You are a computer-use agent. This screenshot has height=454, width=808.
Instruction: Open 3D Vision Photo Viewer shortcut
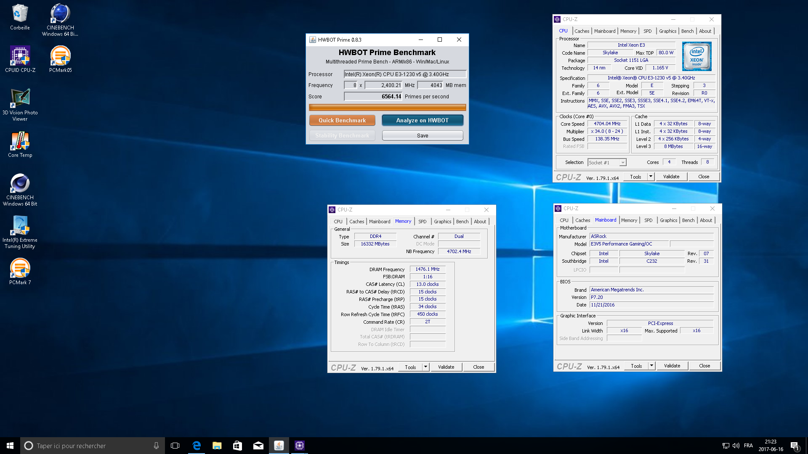coord(20,105)
